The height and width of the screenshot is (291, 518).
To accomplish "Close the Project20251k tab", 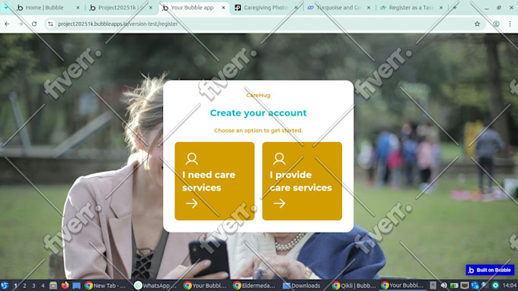I will click(151, 8).
